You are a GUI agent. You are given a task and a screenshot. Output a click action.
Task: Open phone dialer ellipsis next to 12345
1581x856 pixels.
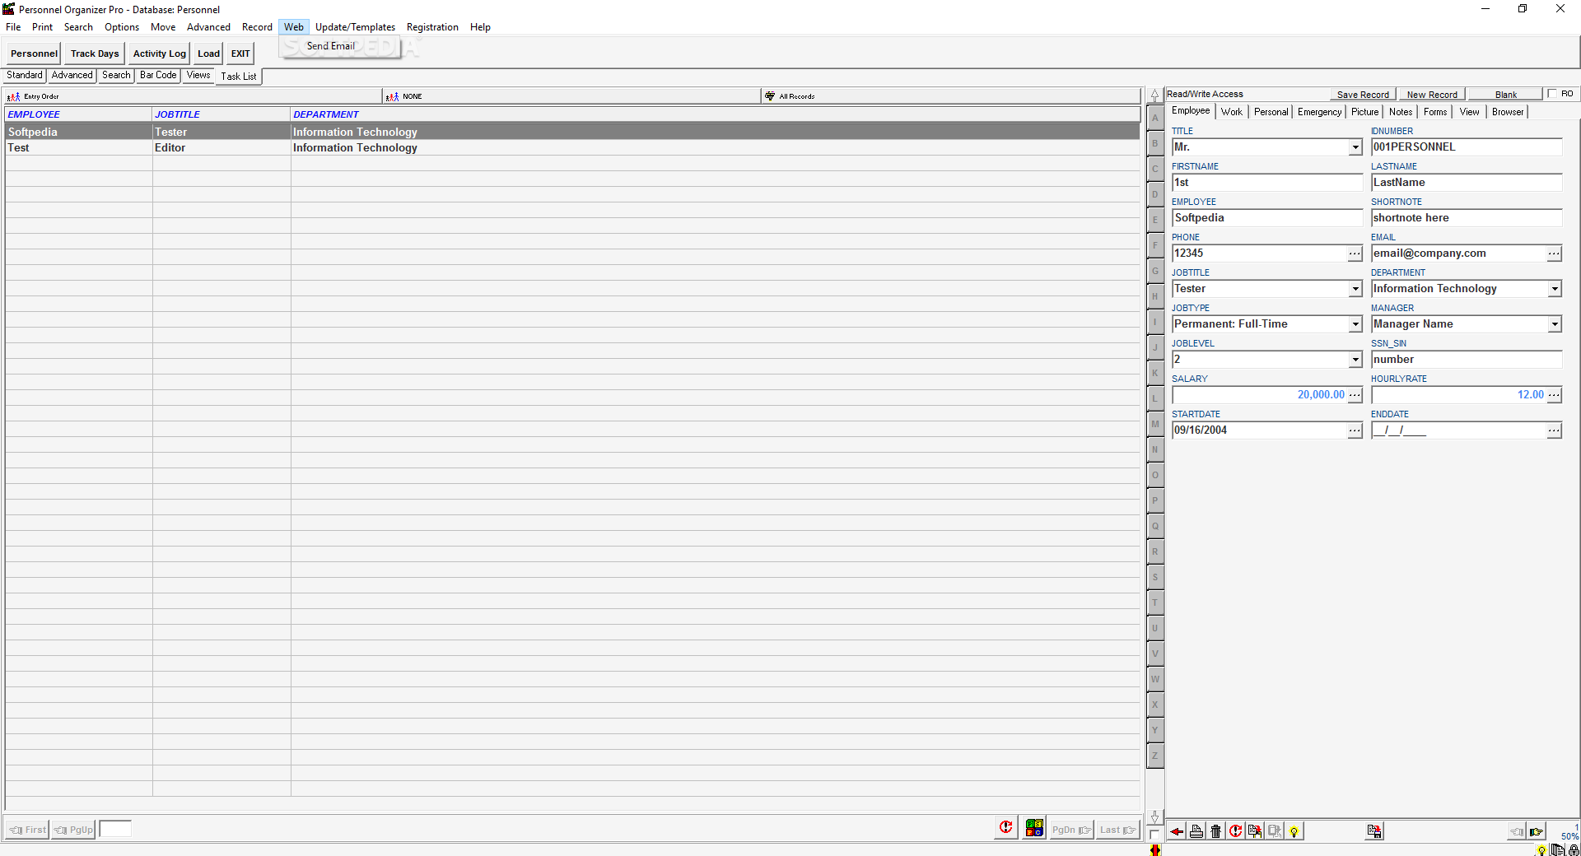click(x=1355, y=254)
